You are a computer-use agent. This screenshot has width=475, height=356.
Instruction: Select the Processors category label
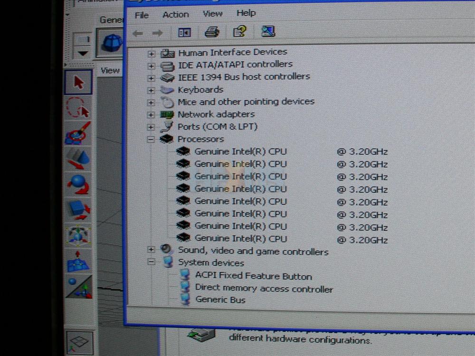(x=200, y=139)
